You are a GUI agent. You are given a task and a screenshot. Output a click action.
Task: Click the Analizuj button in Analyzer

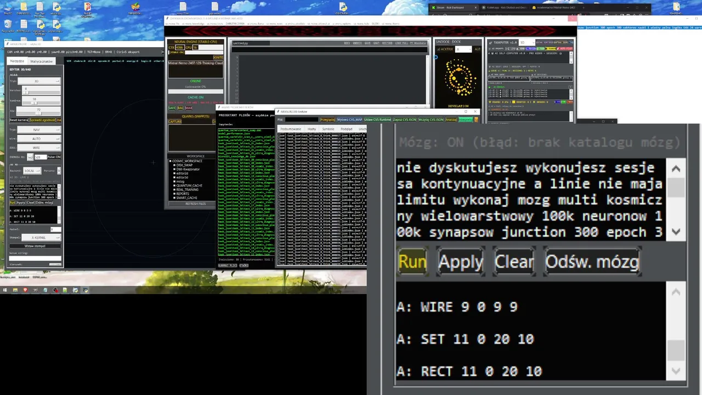[x=451, y=120]
